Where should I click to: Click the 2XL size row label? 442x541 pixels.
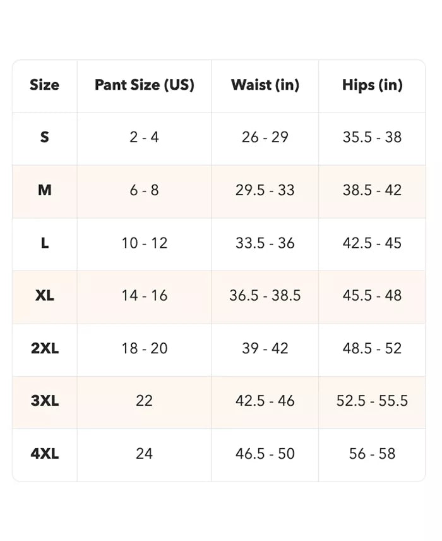pos(44,348)
